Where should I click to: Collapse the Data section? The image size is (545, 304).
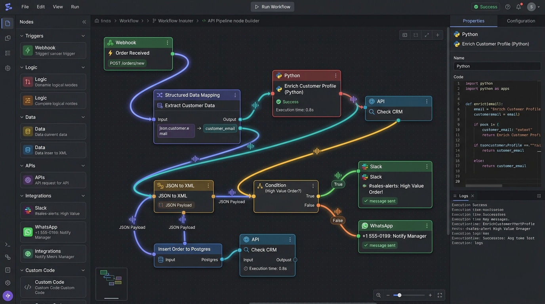(83, 117)
